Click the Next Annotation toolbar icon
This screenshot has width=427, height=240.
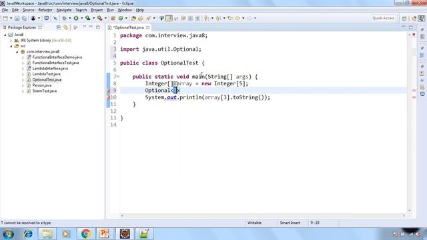pyautogui.click(x=206, y=18)
